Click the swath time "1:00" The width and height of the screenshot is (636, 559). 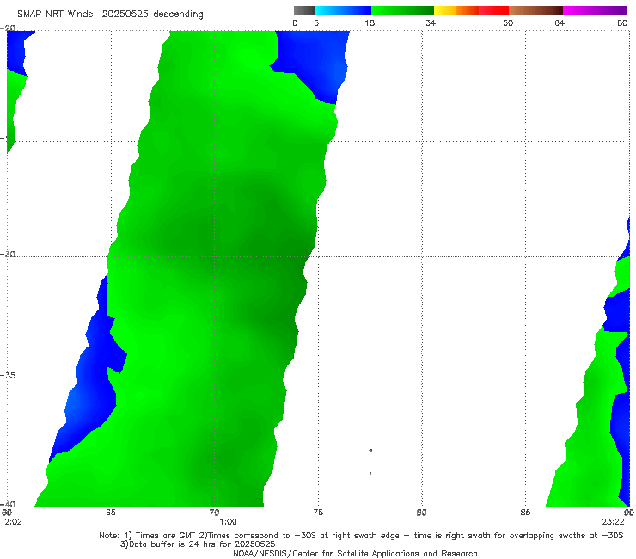tap(228, 522)
